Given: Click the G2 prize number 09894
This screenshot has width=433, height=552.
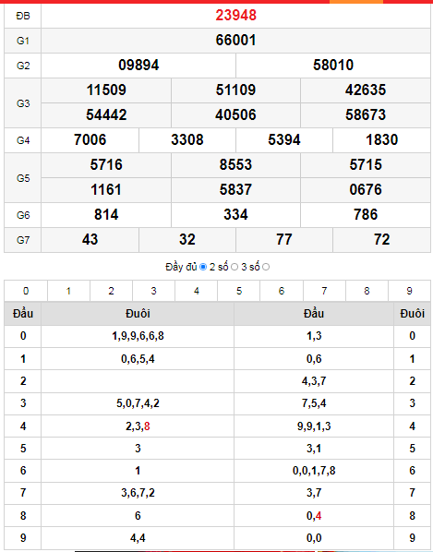Looking at the screenshot, I should [138, 66].
